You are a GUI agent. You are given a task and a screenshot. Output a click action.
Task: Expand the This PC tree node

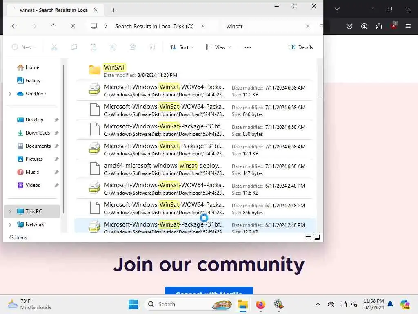click(x=10, y=211)
